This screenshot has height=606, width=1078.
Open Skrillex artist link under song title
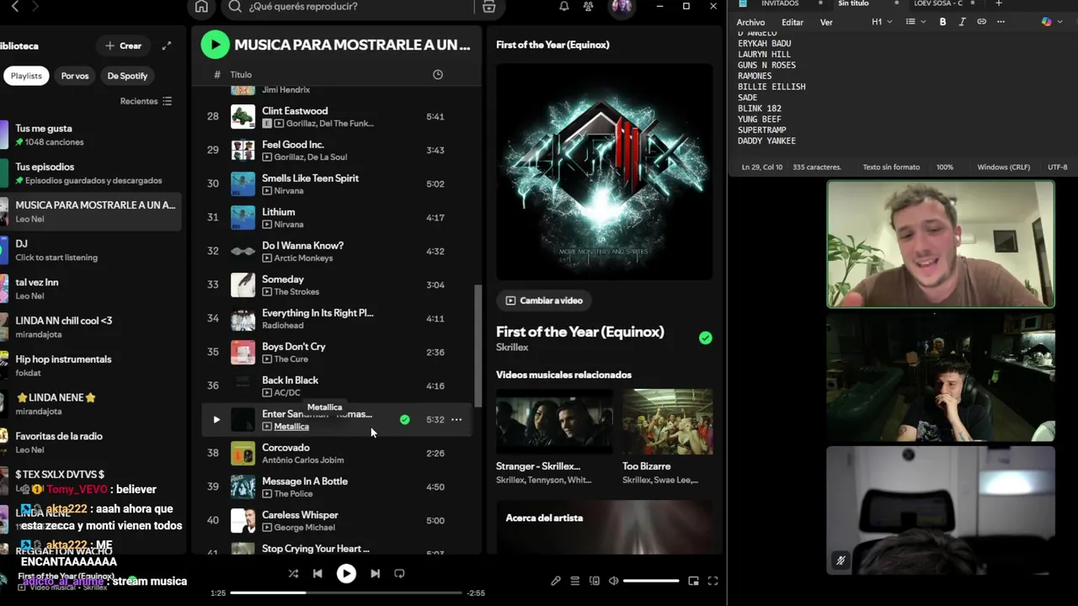point(512,347)
